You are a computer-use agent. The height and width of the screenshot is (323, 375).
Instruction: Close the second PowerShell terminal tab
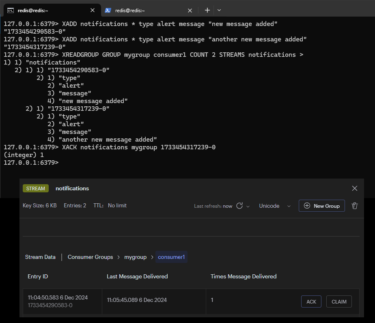pos(190,10)
